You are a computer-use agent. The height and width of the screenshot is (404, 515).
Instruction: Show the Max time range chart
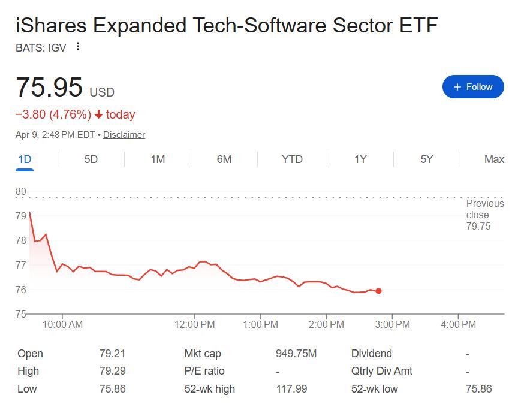[x=494, y=159]
